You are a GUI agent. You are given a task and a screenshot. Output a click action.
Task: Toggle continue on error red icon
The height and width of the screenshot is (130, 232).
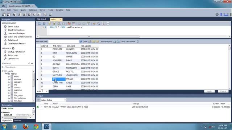click(x=69, y=23)
